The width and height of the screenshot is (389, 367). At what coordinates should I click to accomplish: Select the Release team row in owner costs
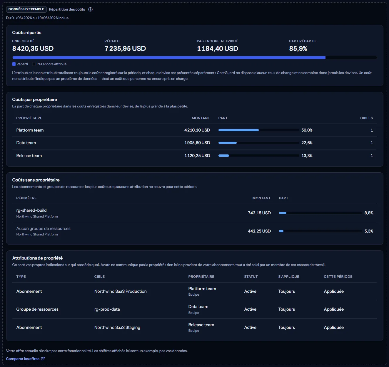click(x=195, y=156)
